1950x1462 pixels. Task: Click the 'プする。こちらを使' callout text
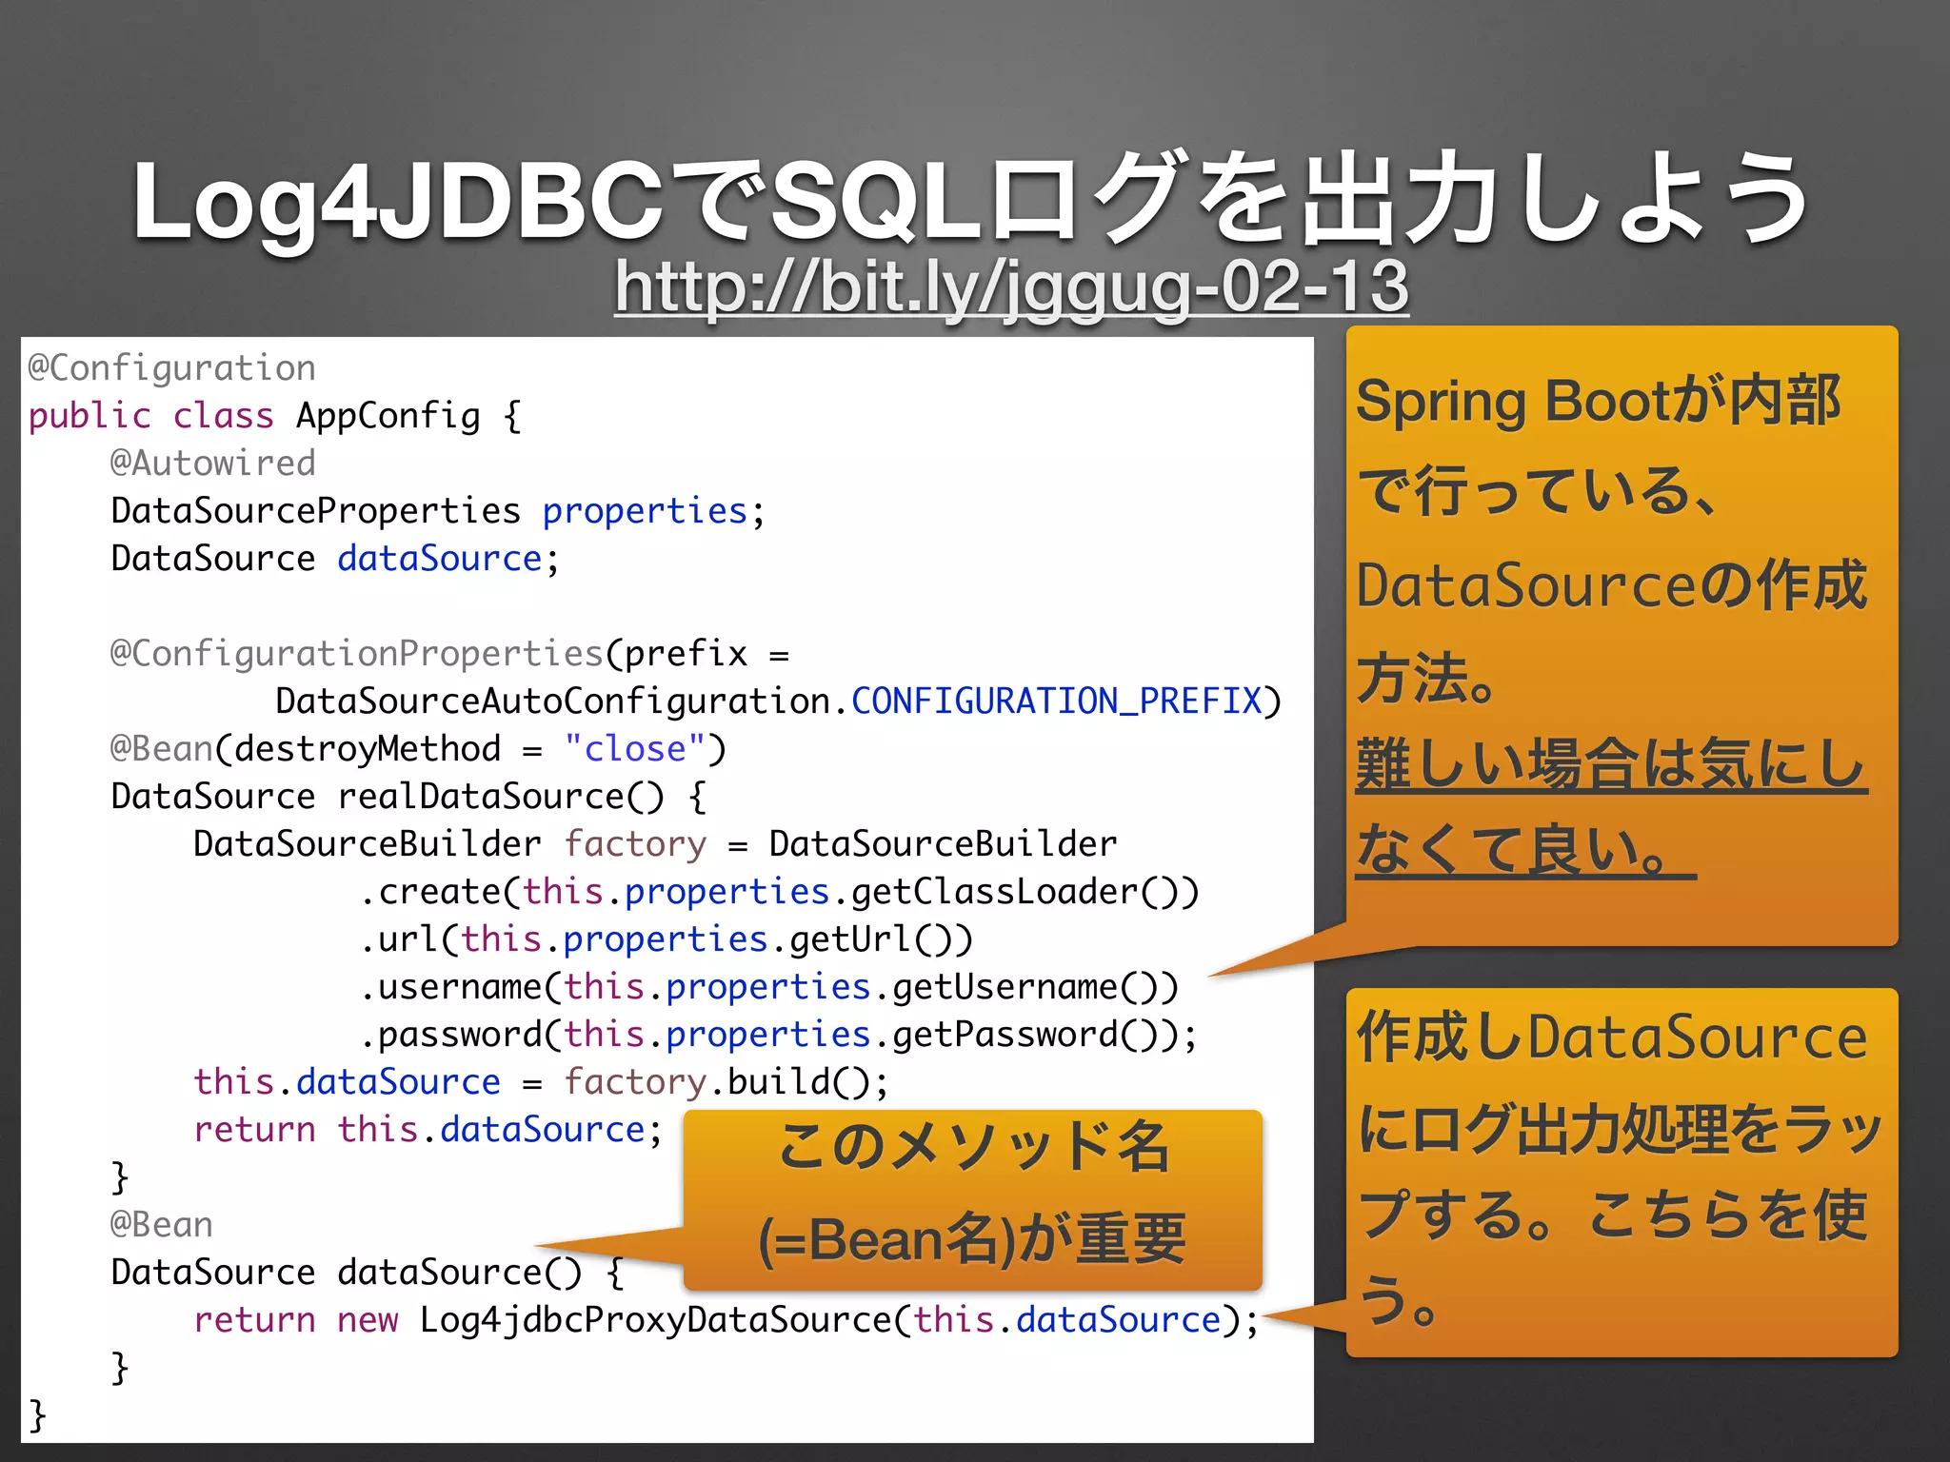tap(1611, 1215)
